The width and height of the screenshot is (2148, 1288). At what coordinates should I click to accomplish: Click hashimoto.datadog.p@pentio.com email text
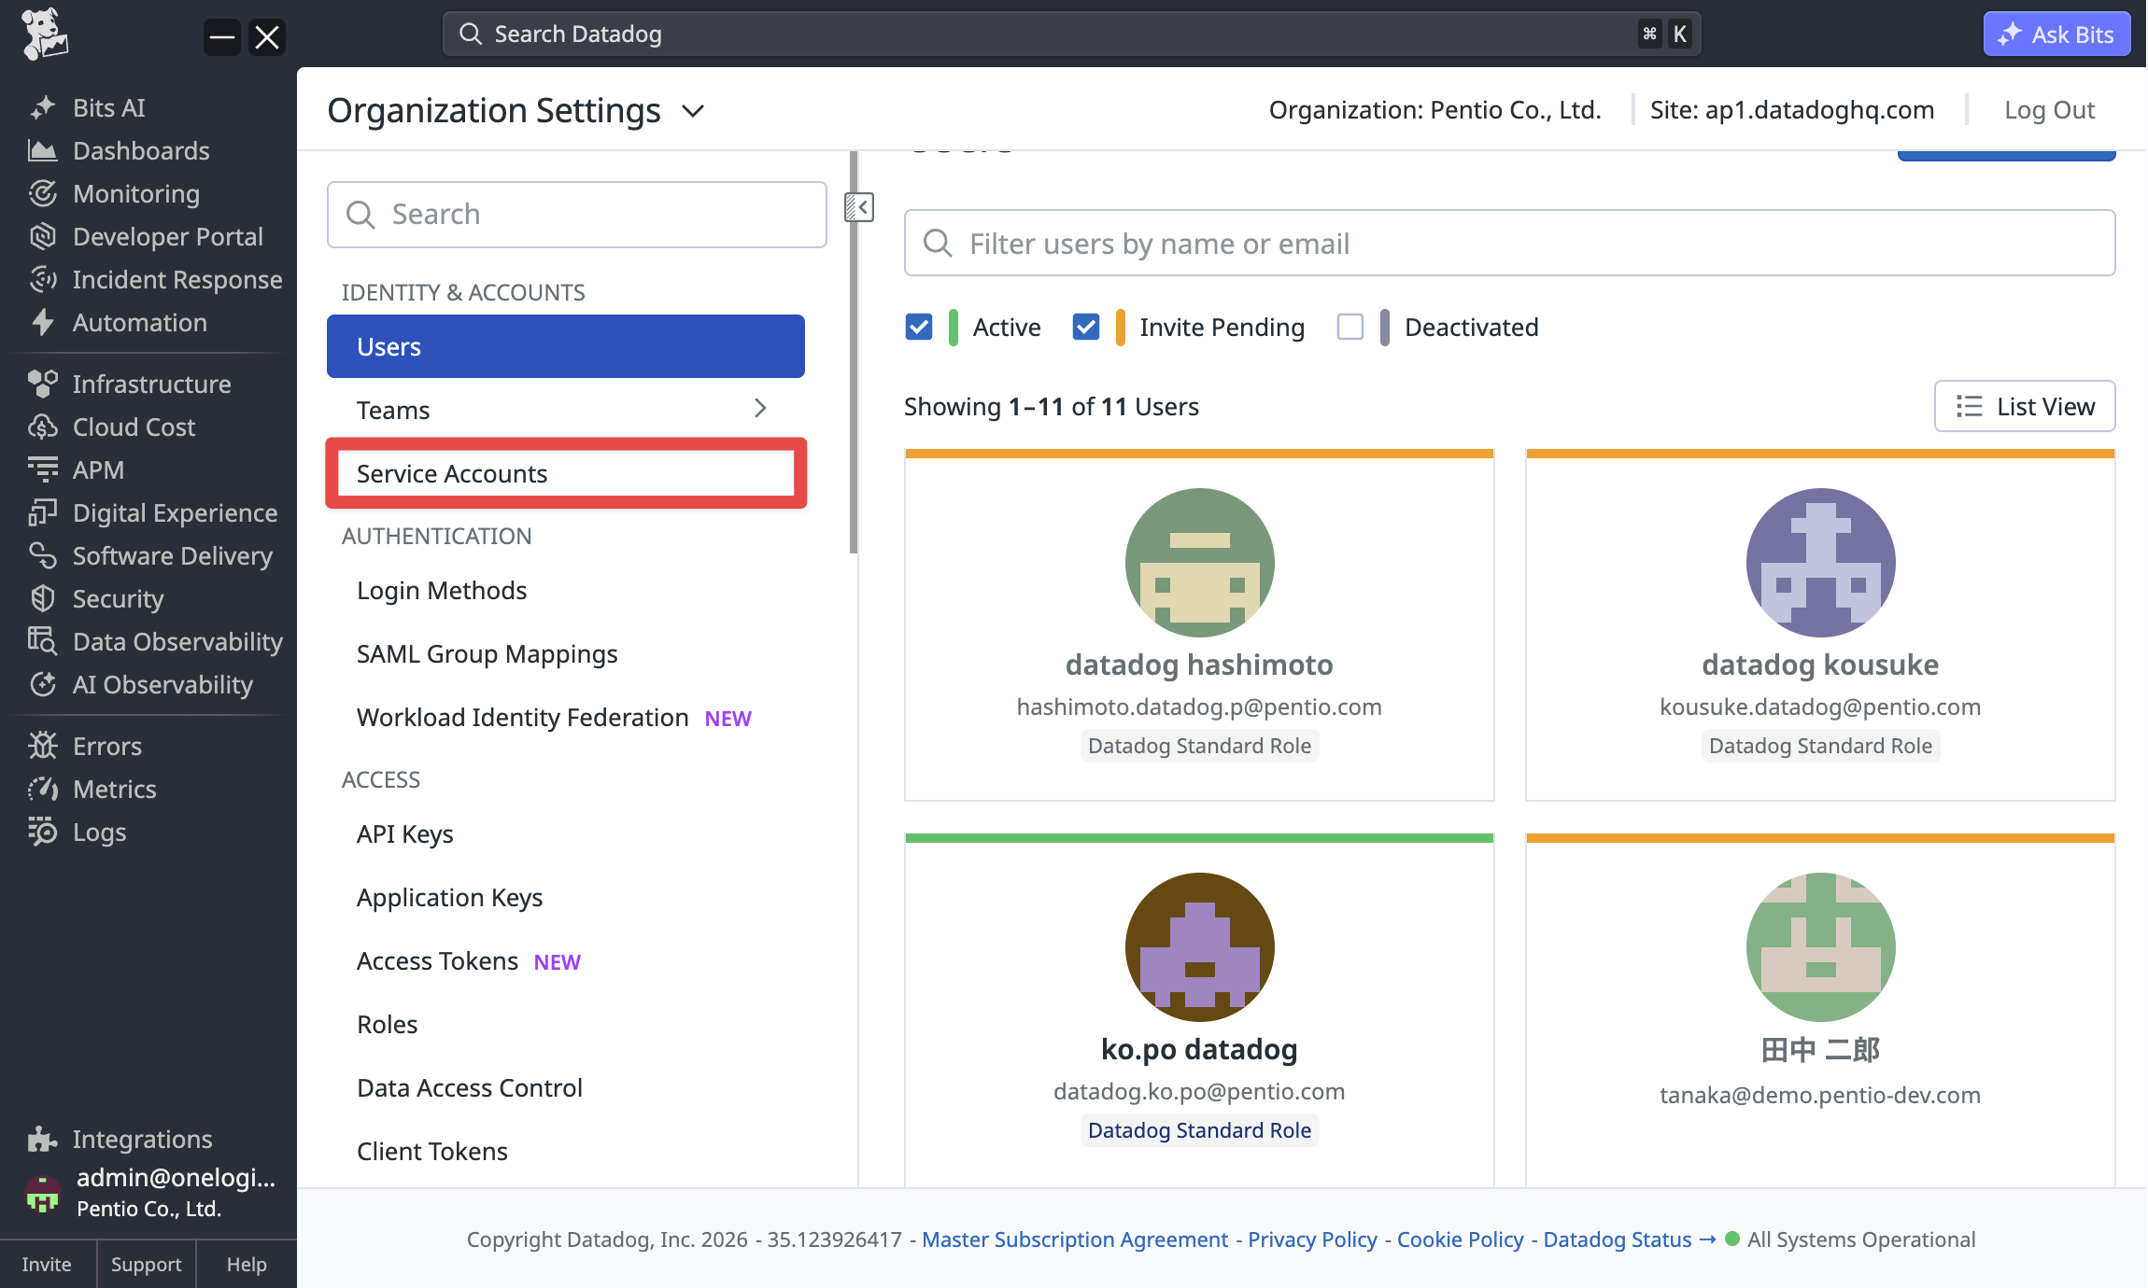pyautogui.click(x=1199, y=707)
